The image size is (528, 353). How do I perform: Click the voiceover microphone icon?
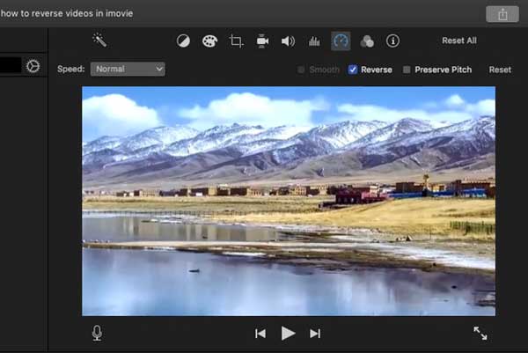97,333
